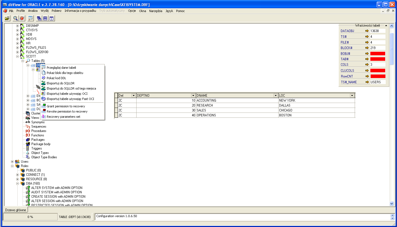Click the cascade windows toolbar icon
This screenshot has width=397, height=227.
39,18
